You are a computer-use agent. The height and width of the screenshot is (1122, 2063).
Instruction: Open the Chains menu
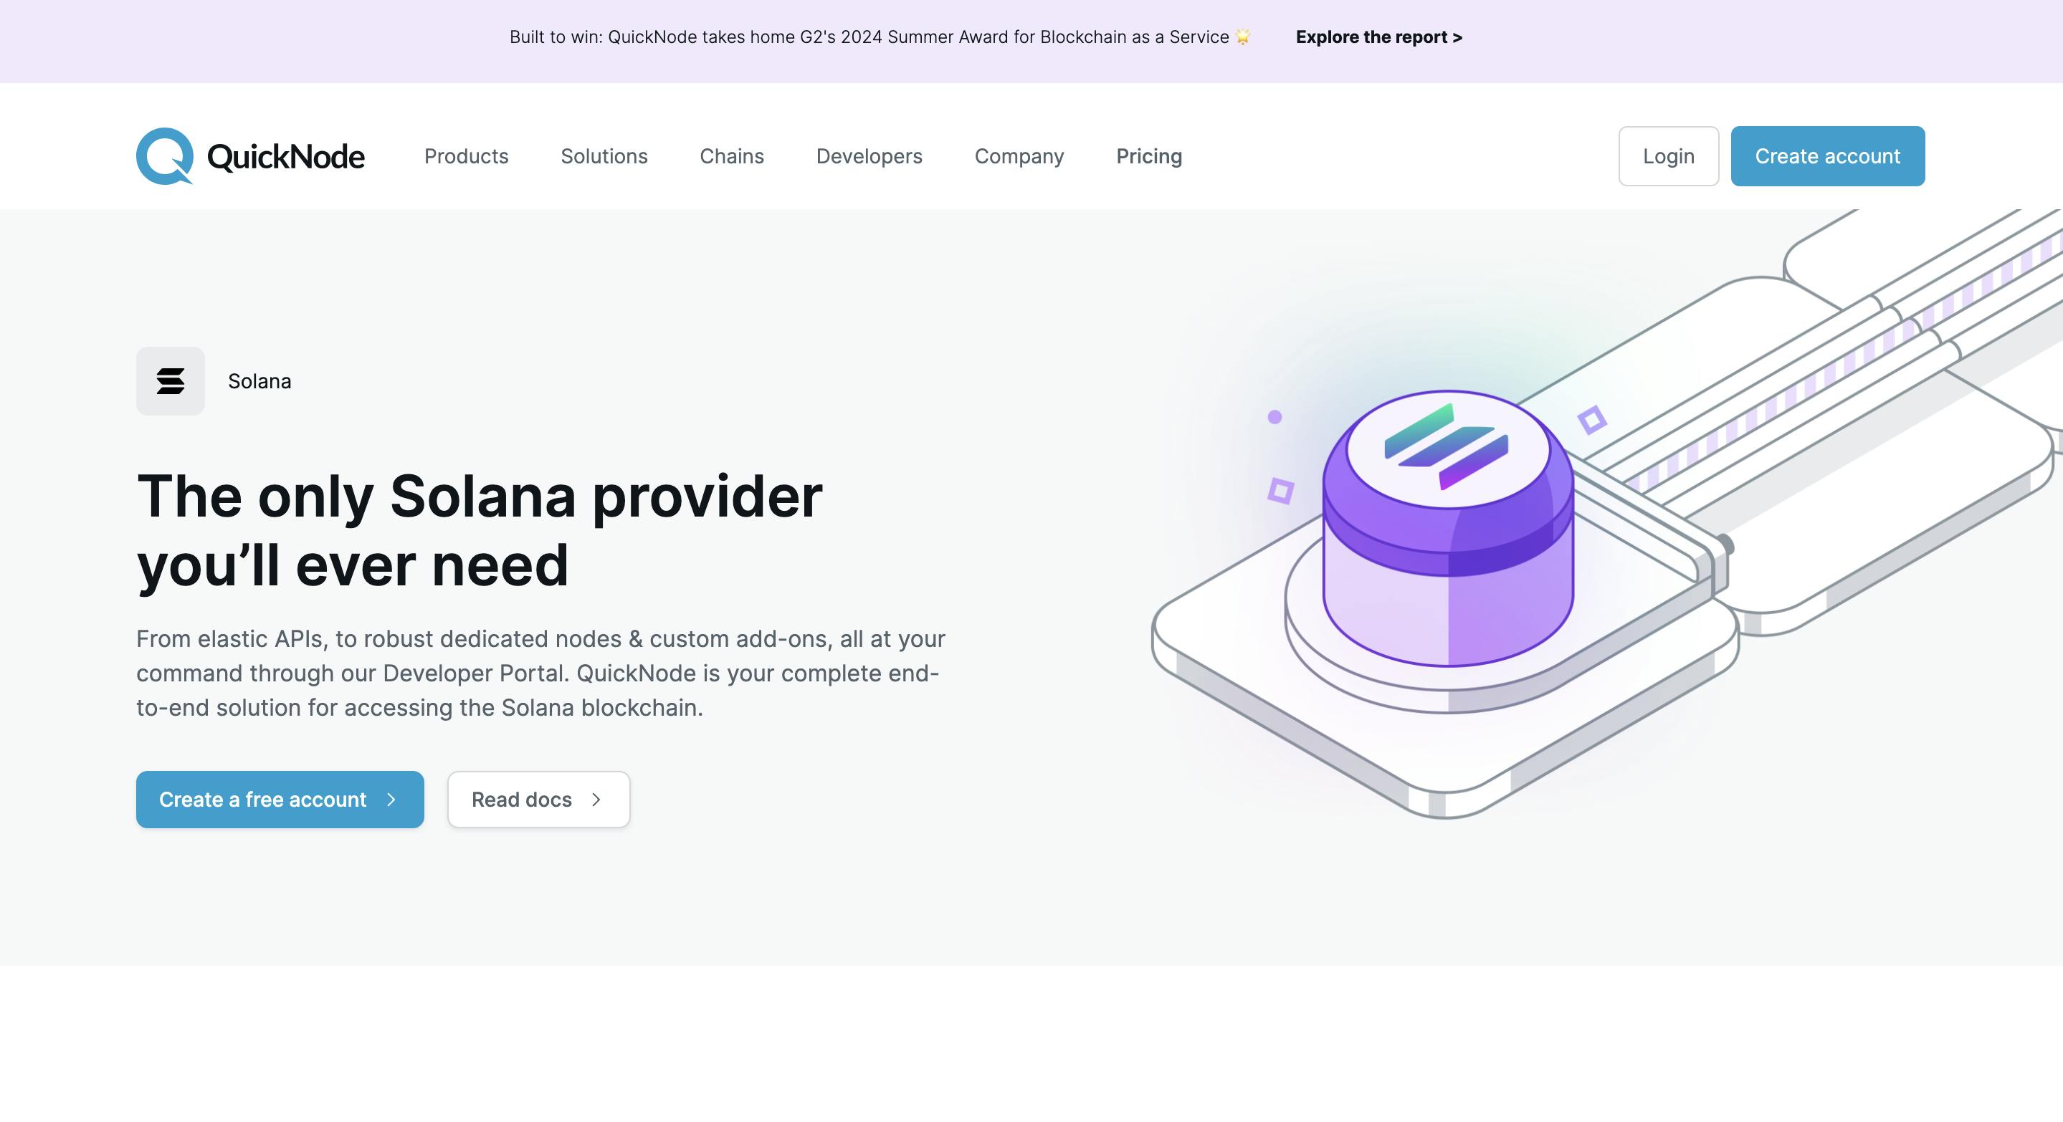[732, 156]
